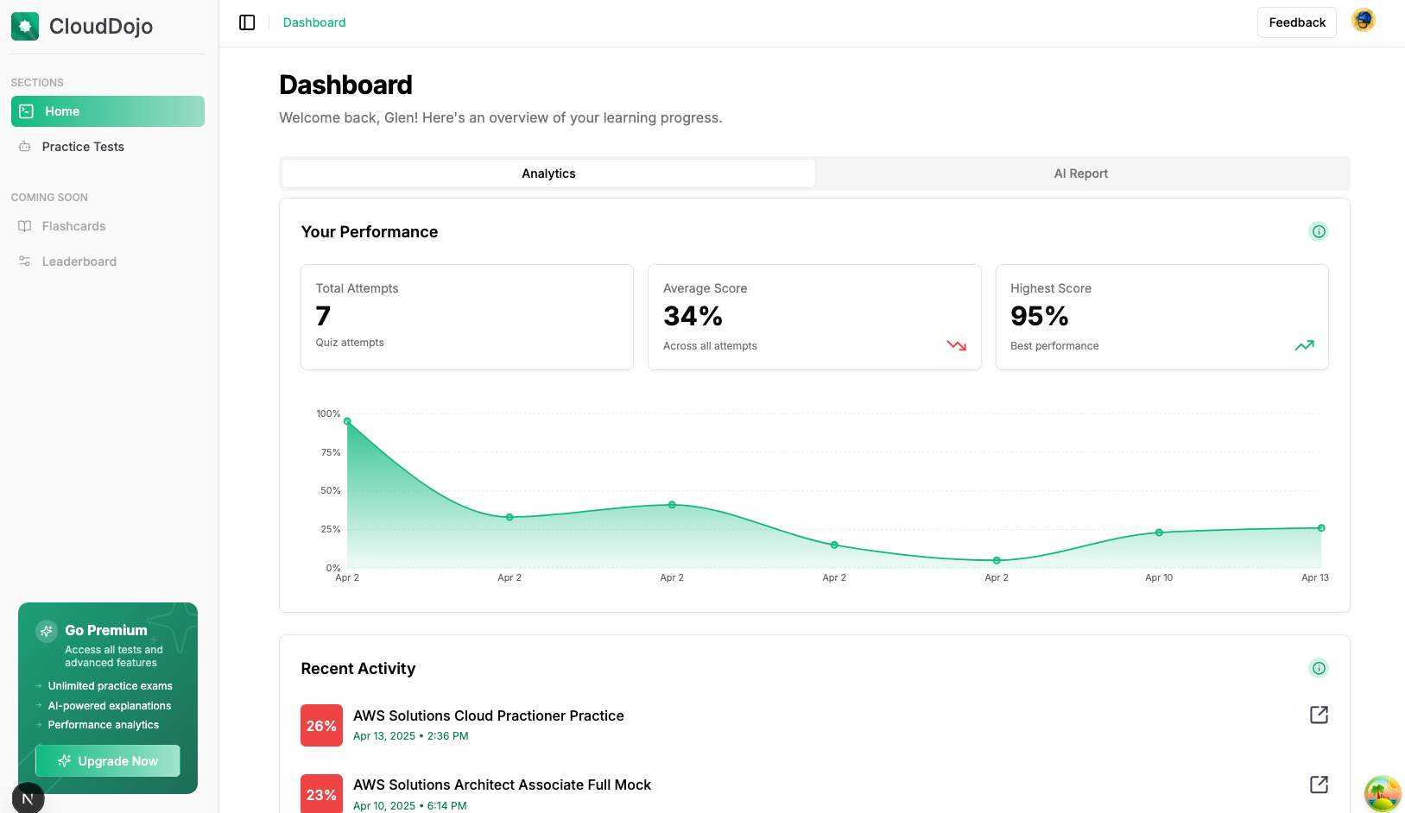1405x813 pixels.
Task: Click the upward trend icon in Highest Score
Action: tap(1304, 345)
